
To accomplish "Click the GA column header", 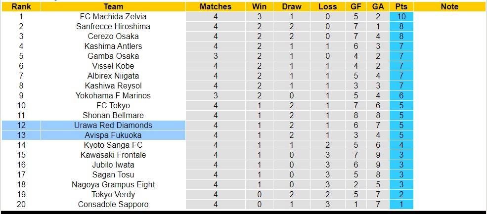I will (x=378, y=7).
